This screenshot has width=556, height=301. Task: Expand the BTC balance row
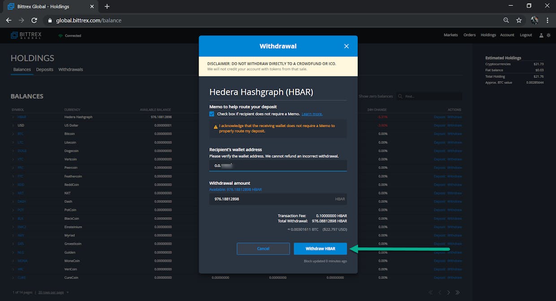click(13, 134)
